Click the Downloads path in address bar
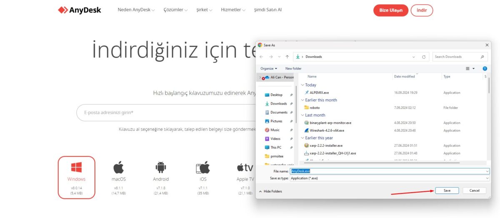 314,57
